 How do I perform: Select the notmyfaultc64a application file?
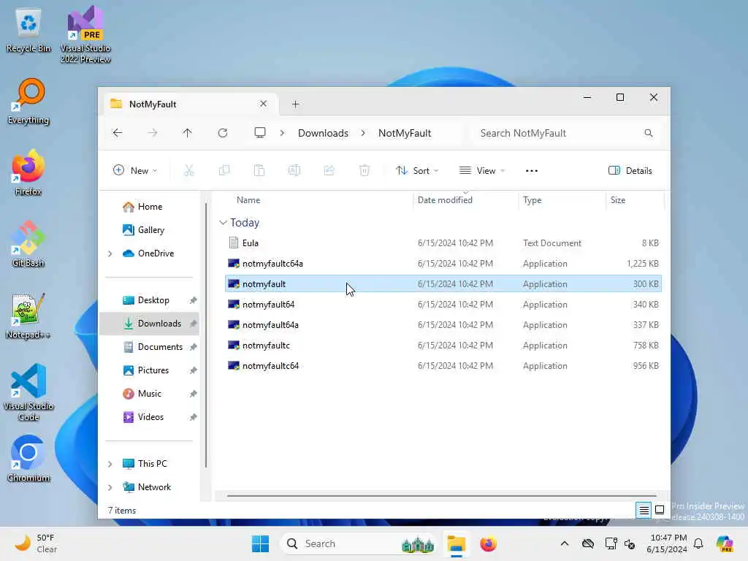tap(443, 264)
